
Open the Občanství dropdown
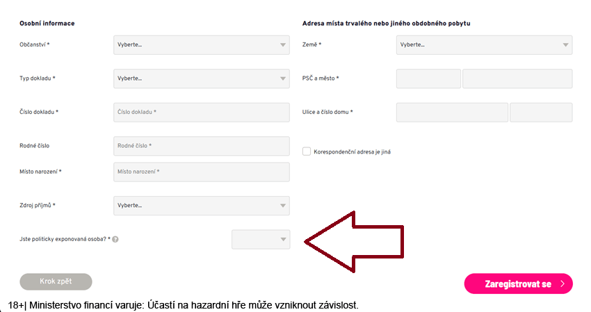(x=202, y=45)
